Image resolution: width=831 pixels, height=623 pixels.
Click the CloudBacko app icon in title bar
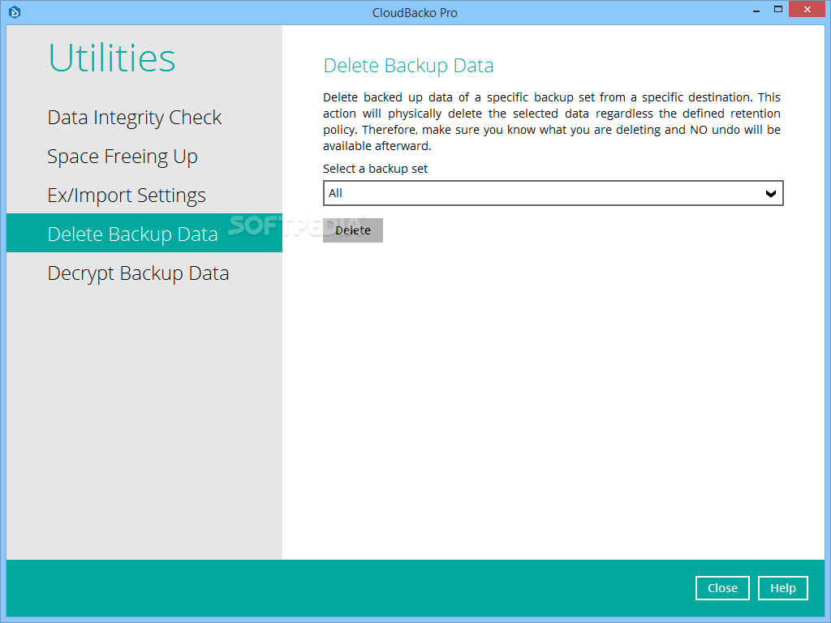point(15,11)
